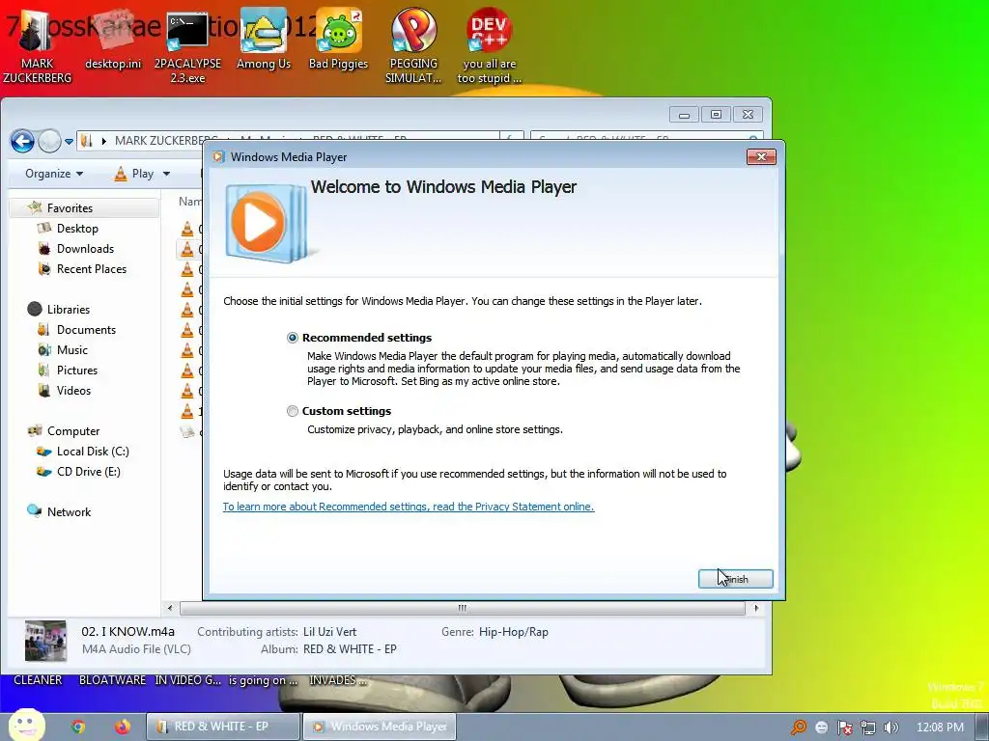Screen dimensions: 989x741
Task: Open the Documents library
Action: click(x=86, y=330)
